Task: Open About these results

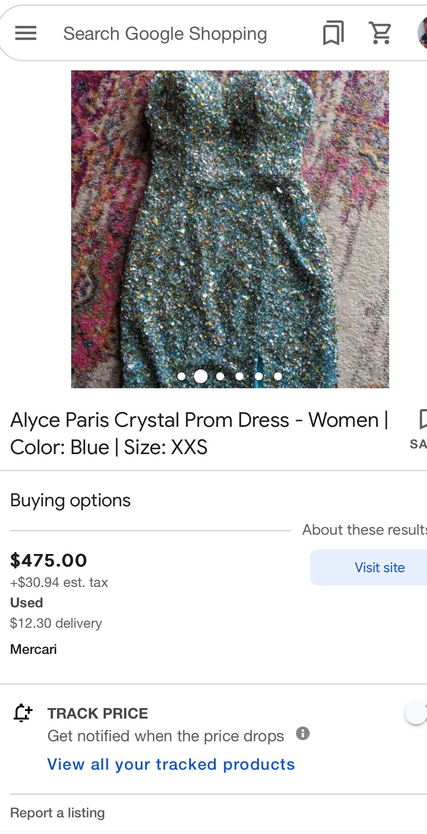Action: (364, 530)
